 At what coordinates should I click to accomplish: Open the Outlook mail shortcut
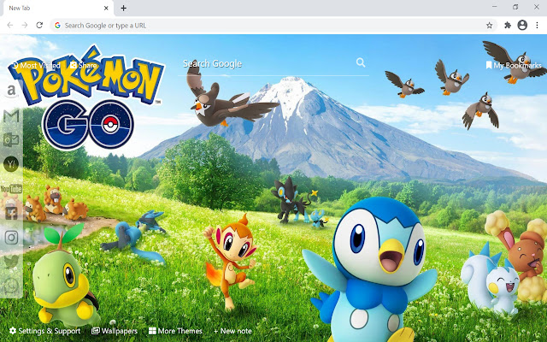[x=11, y=140]
